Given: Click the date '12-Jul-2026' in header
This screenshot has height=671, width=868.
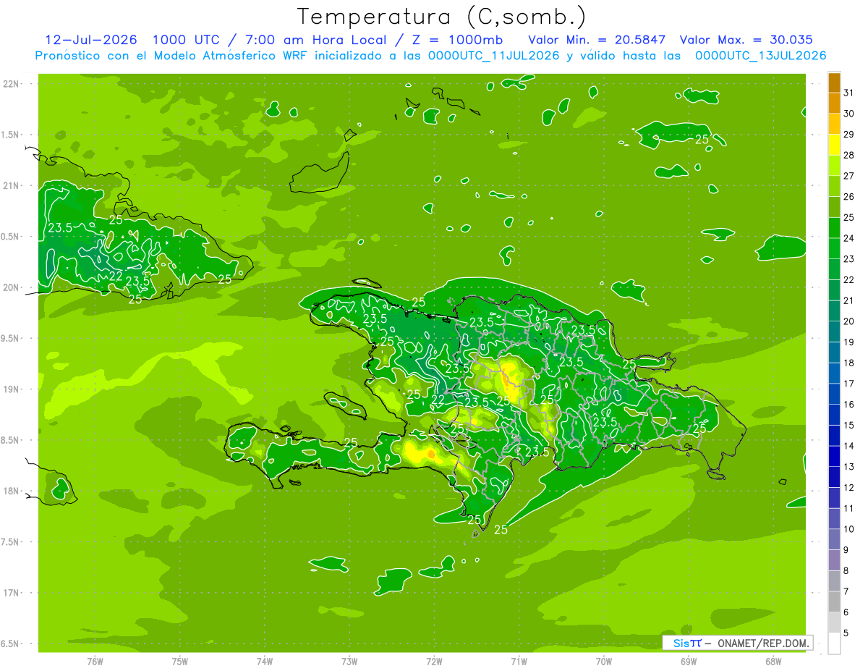Looking at the screenshot, I should tap(90, 39).
